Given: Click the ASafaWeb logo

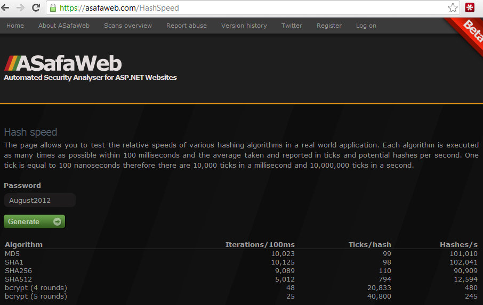Looking at the screenshot, I should tap(63, 64).
